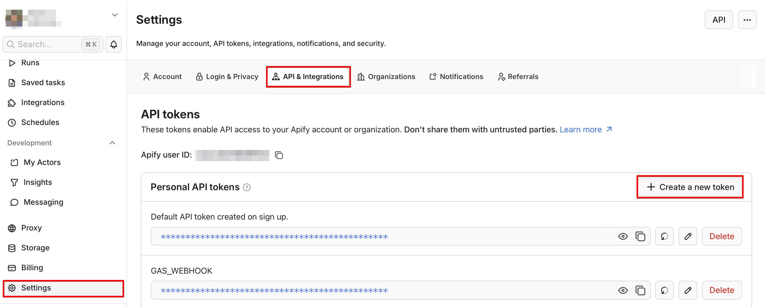Click the 'GAS_WEBHOOK' token name
This screenshot has width=765, height=307.
click(x=181, y=271)
